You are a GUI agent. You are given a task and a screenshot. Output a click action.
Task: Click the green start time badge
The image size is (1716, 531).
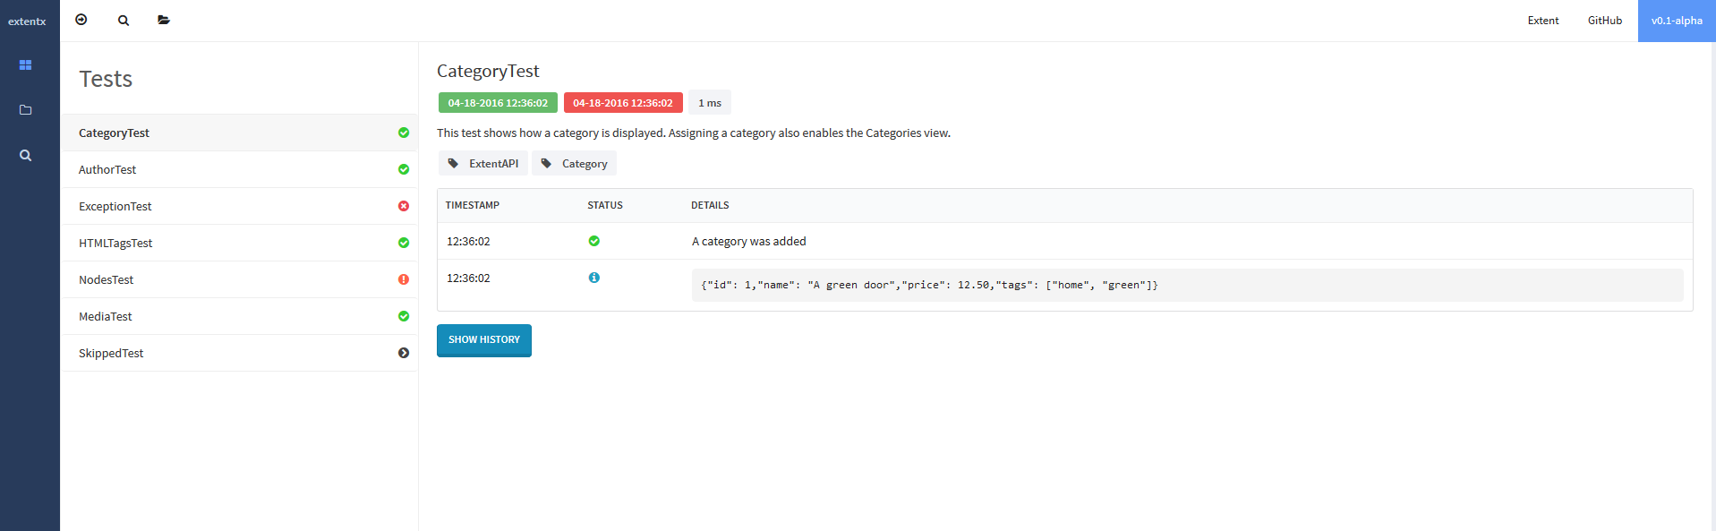pos(498,103)
